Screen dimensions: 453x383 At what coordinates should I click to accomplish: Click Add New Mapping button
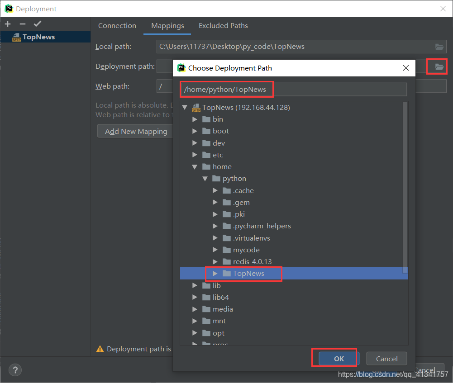pos(136,131)
